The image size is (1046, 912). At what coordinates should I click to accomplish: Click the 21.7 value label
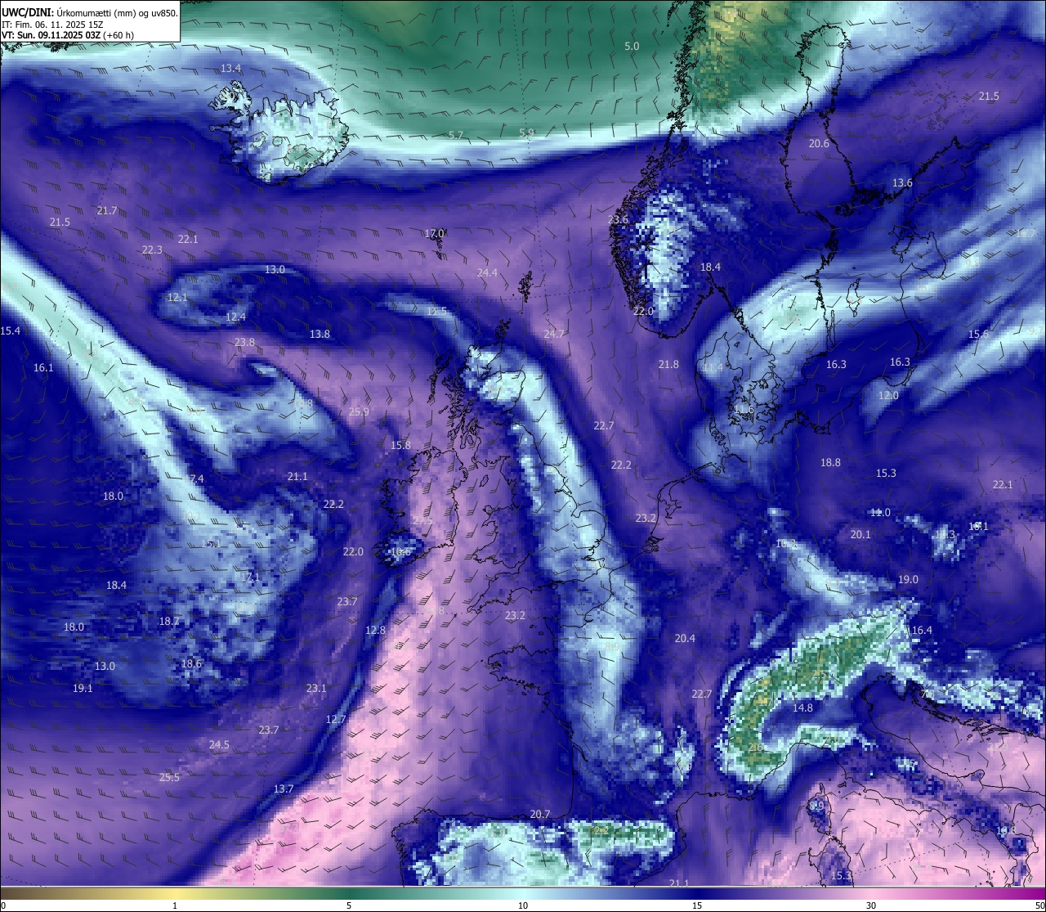coord(107,210)
